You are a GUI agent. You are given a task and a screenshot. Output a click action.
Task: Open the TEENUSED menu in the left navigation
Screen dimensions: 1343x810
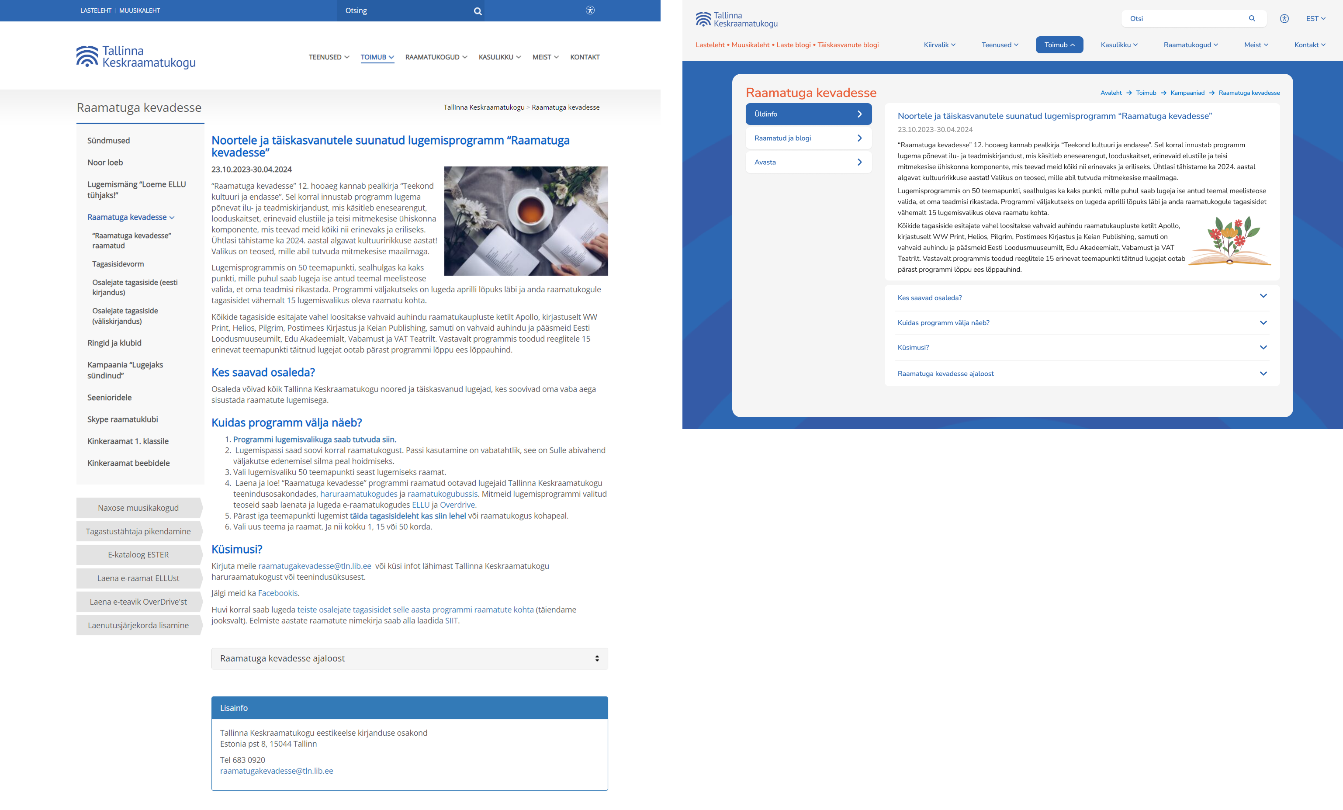pyautogui.click(x=329, y=57)
